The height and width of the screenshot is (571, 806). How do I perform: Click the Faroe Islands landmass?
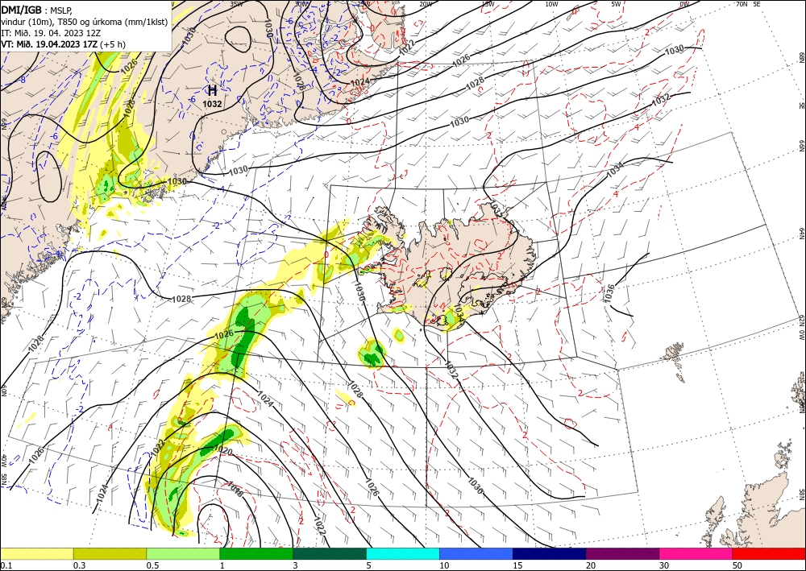[675, 362]
